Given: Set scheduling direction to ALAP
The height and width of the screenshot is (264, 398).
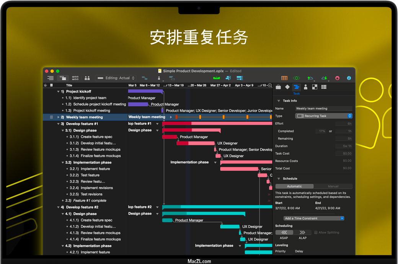Looking at the screenshot, I should coord(302,232).
